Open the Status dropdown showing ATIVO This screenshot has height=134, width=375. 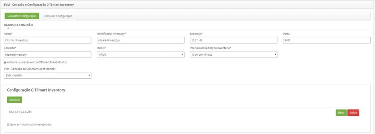[141, 55]
